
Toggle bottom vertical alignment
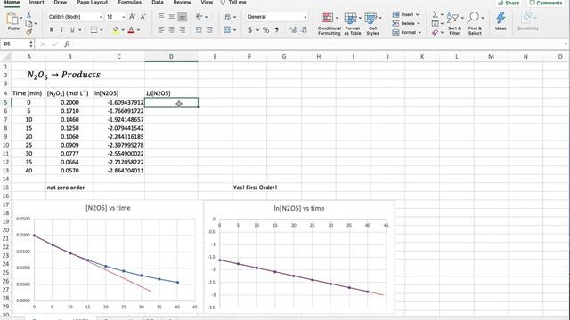(182, 17)
